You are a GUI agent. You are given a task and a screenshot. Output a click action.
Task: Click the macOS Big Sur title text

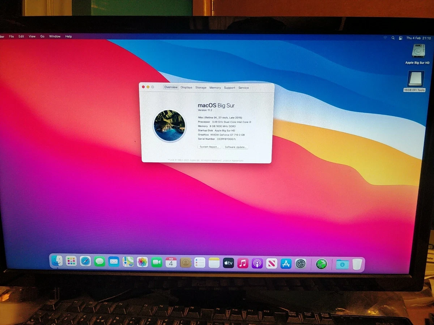click(216, 105)
